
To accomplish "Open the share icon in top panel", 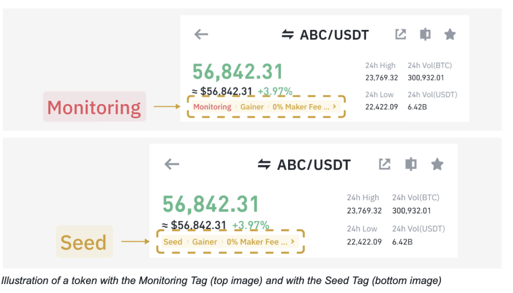I will (x=401, y=34).
